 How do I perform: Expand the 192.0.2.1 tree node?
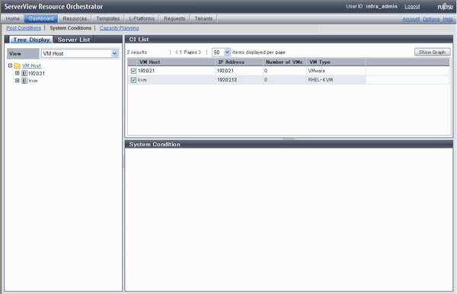click(x=18, y=73)
